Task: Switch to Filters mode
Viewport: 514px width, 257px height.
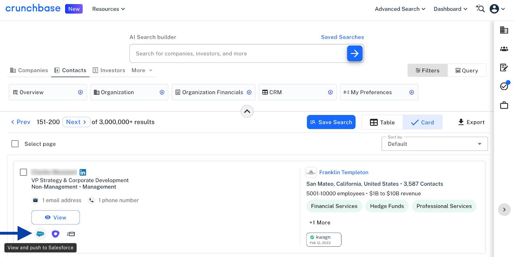Action: coord(427,70)
